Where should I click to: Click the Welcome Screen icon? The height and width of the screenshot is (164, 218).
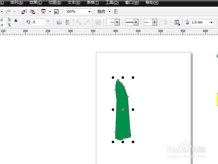point(57,11)
